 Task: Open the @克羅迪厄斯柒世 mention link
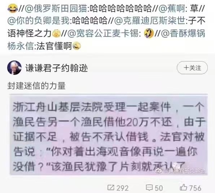150,21
